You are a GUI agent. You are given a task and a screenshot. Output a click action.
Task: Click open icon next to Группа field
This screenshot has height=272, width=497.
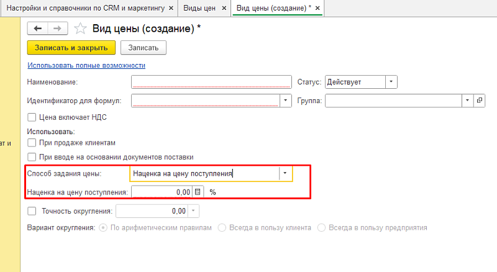479,100
